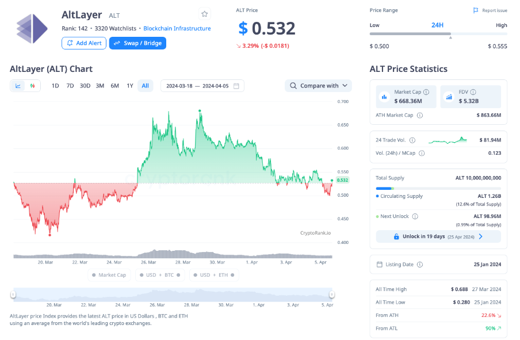Click the All Time High value $ 0.688

click(459, 289)
